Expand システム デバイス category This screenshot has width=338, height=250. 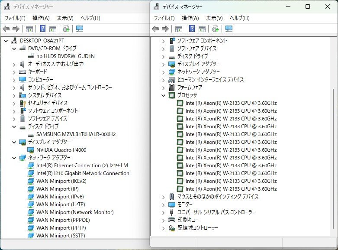click(x=14, y=95)
